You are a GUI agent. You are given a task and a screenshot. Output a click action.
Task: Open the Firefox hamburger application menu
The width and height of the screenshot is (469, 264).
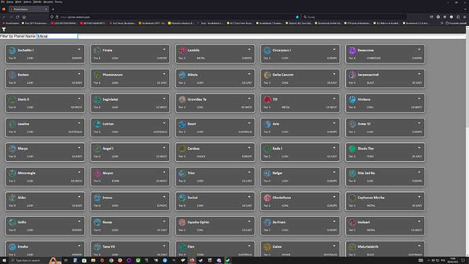pos(464,17)
